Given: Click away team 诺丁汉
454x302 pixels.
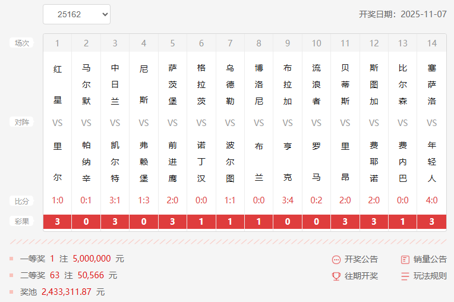Looking at the screenshot, I should pyautogui.click(x=201, y=162).
